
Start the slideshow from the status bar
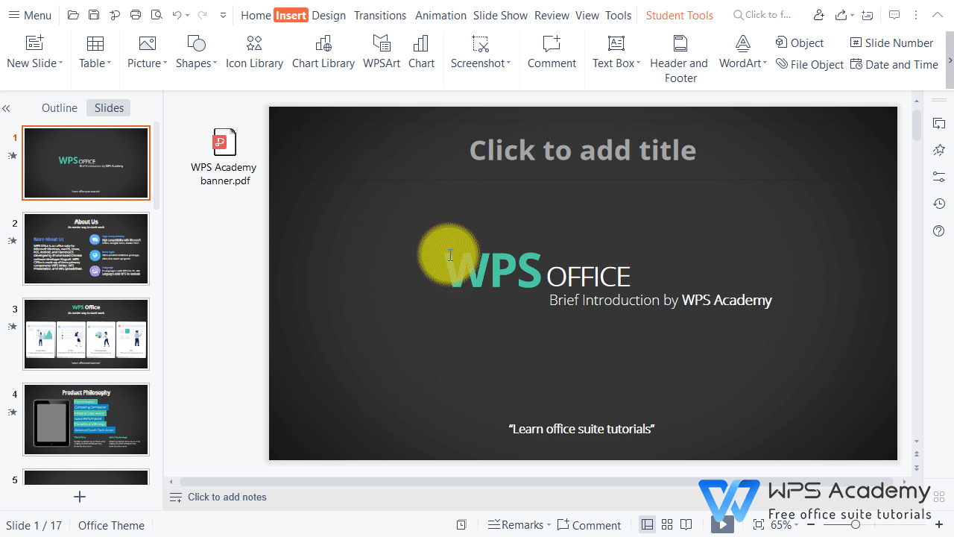point(721,524)
